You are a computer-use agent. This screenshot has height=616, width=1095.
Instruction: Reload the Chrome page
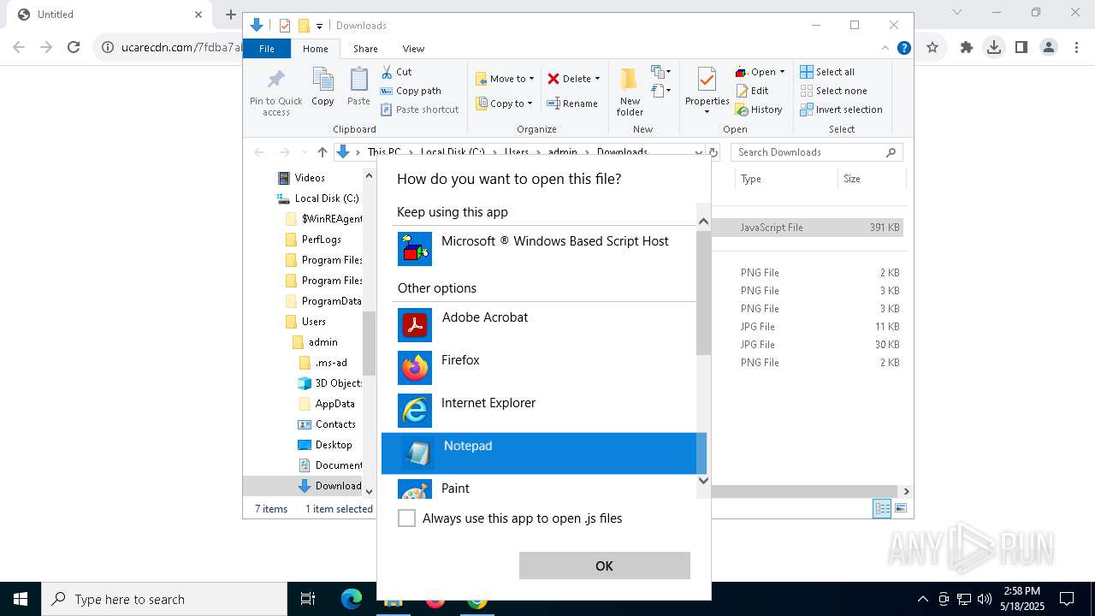tap(74, 47)
